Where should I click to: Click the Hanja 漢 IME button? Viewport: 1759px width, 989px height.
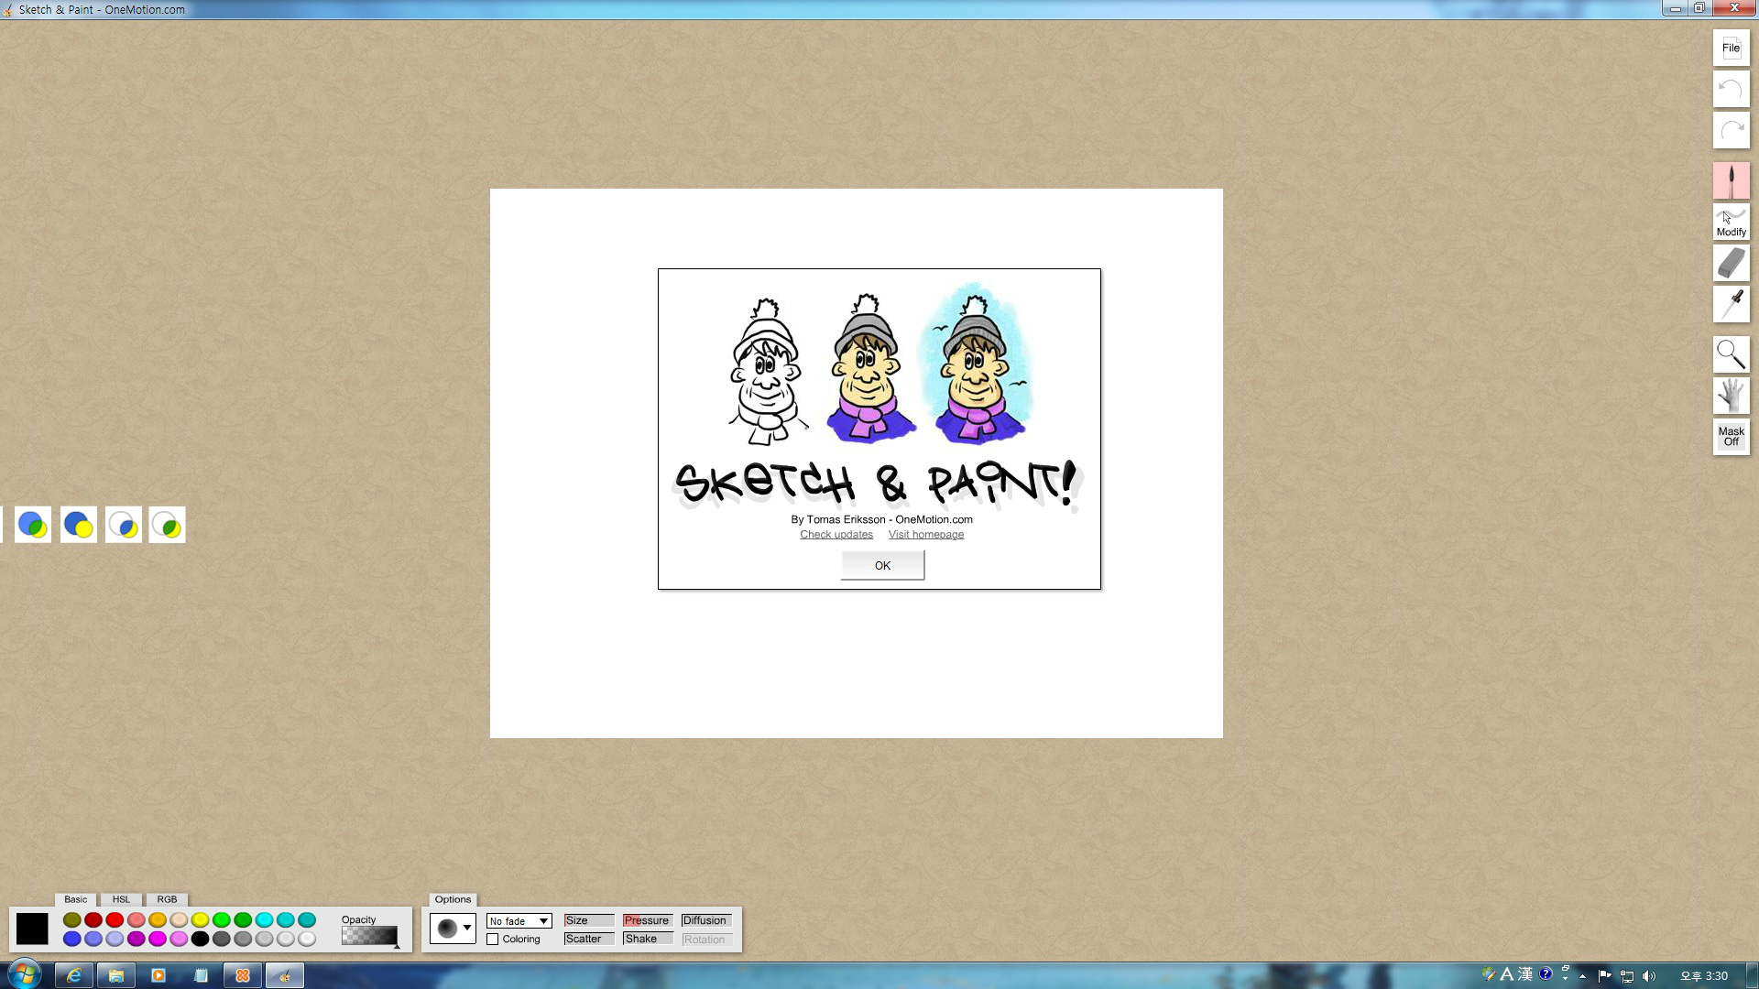(1525, 973)
